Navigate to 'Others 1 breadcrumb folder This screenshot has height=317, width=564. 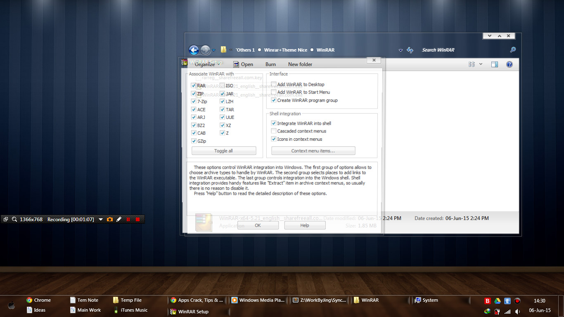[245, 50]
